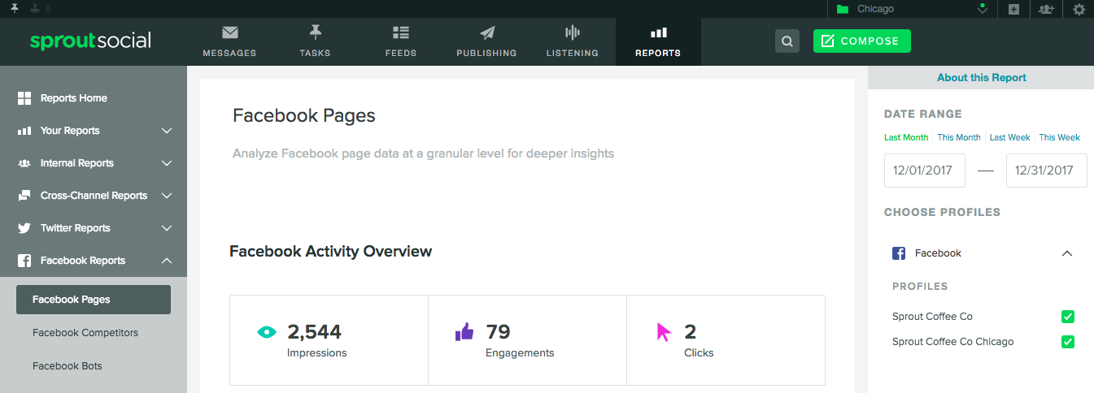Viewport: 1094px width, 393px height.
Task: Click the search magnifier button
Action: tap(787, 41)
